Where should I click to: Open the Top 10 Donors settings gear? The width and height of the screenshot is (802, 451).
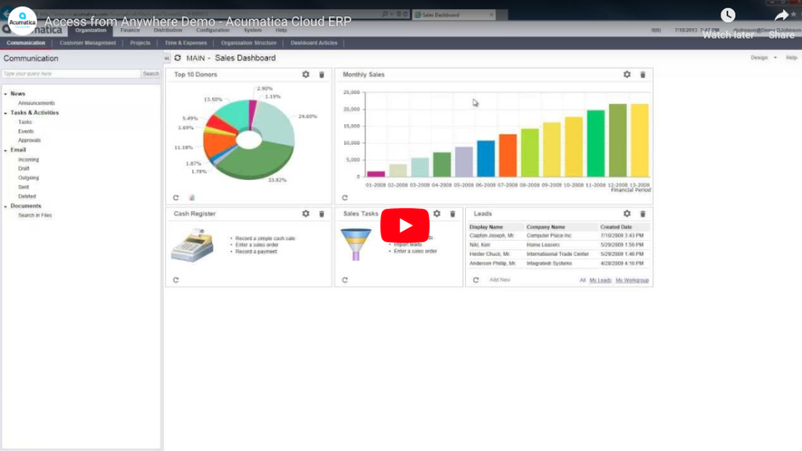(305, 74)
